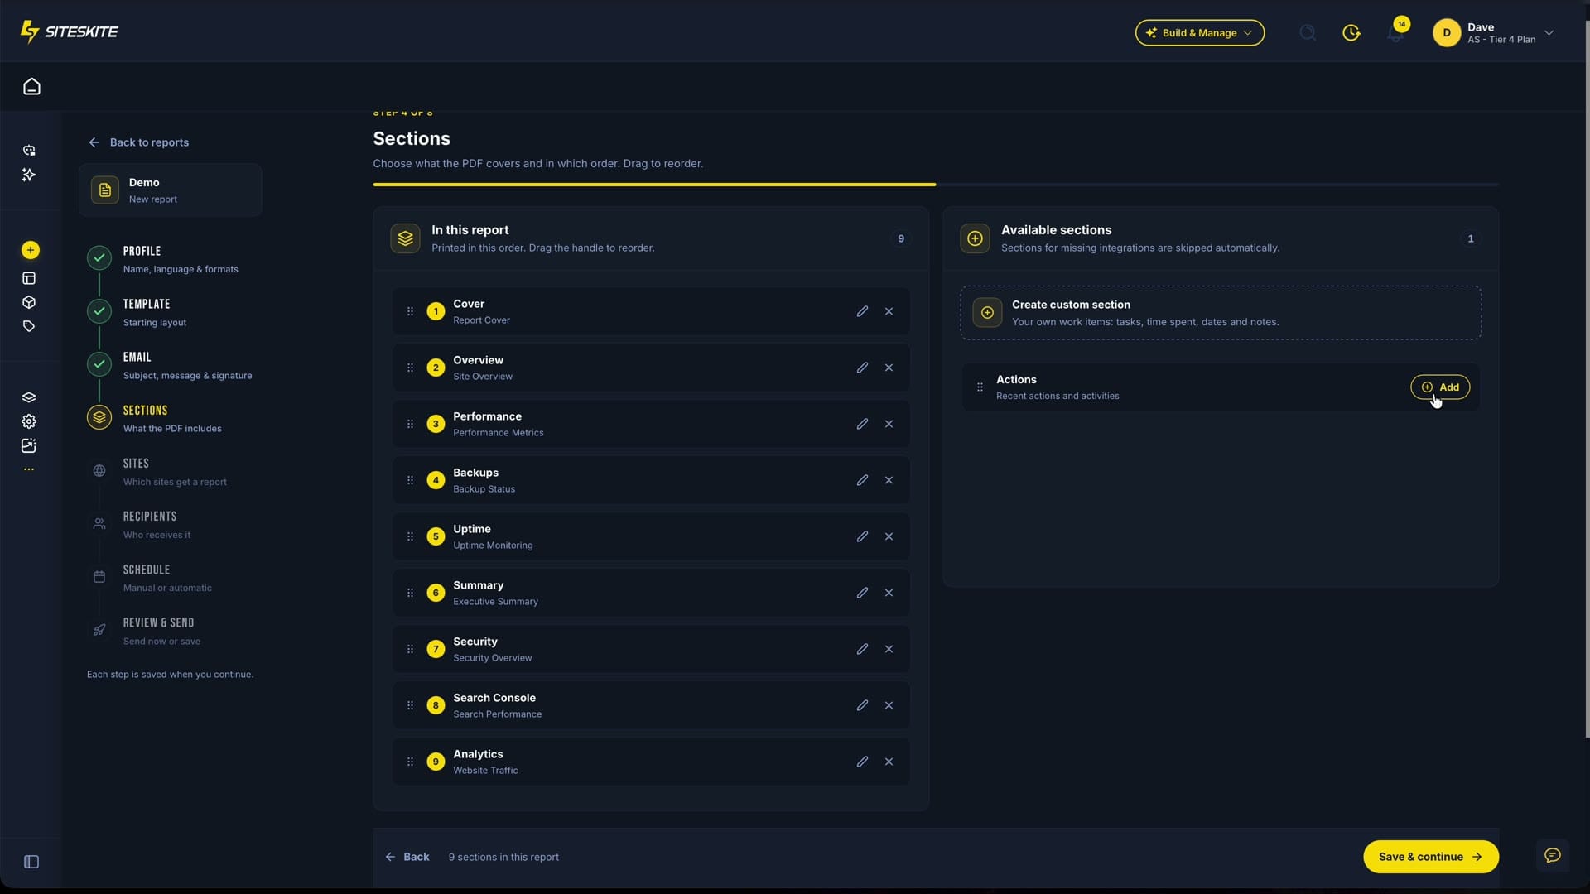The height and width of the screenshot is (894, 1590).
Task: Open the search icon in header
Action: [1308, 32]
